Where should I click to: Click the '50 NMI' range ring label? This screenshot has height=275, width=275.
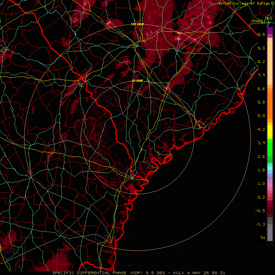(x=137, y=81)
